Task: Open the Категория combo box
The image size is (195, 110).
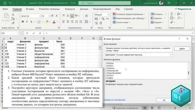Action: (x=144, y=55)
